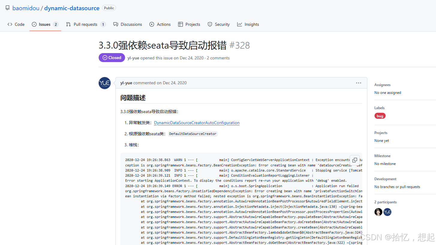
Task: Select the Actions tab play icon
Action: point(152,24)
